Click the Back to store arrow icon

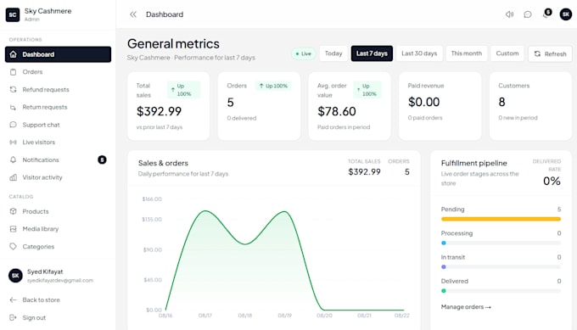point(14,299)
